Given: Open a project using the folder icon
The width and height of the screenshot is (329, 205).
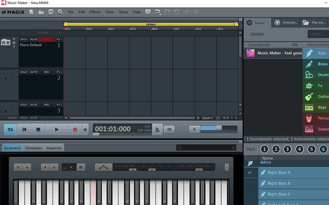Looking at the screenshot, I should click(41, 12).
